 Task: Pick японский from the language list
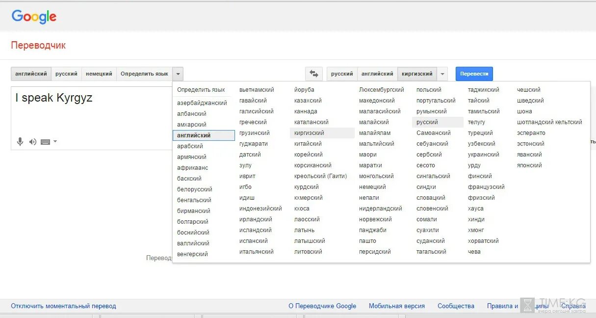[529, 165]
